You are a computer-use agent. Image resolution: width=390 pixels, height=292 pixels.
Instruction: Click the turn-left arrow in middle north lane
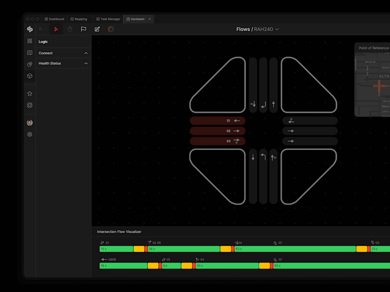coord(263,105)
